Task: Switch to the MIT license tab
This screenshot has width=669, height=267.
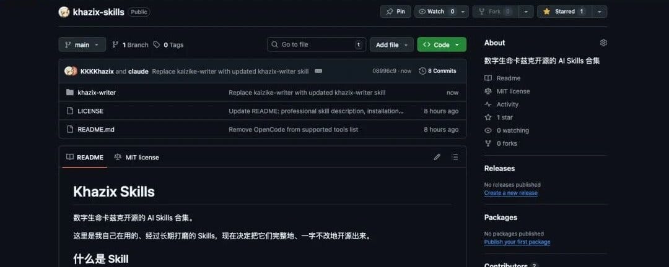Action: 136,157
